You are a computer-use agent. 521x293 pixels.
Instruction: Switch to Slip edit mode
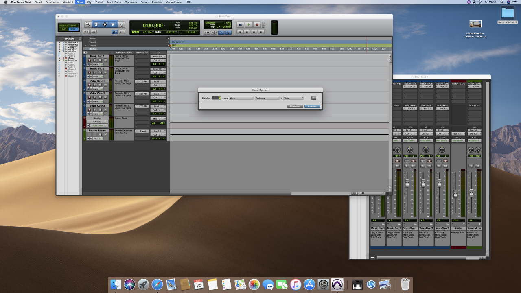63,29
